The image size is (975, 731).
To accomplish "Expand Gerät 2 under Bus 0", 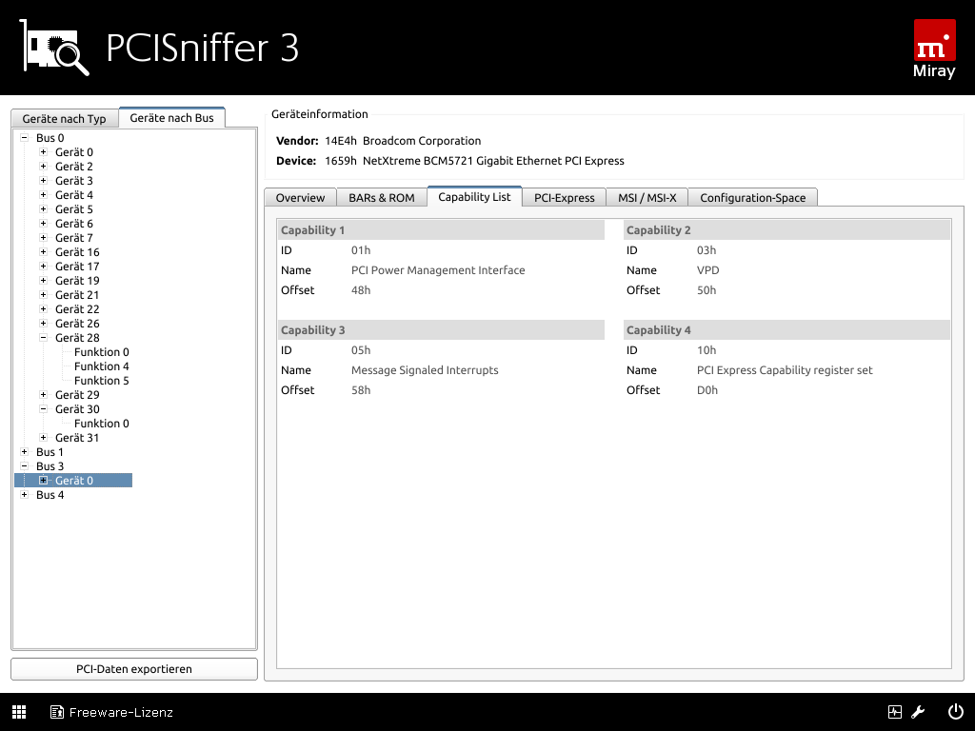I will (44, 166).
